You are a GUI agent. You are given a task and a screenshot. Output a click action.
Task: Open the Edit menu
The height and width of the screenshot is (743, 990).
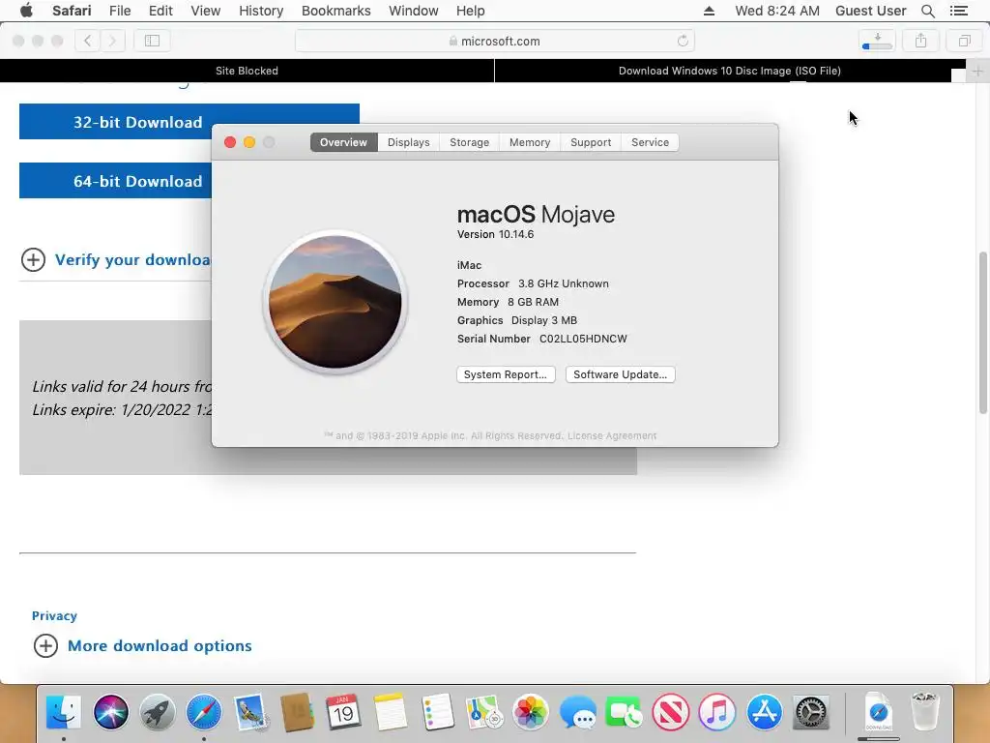click(160, 11)
